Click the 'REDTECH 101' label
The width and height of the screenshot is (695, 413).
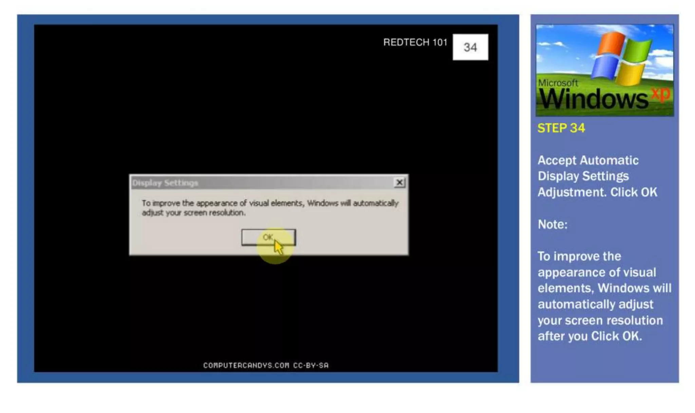415,42
